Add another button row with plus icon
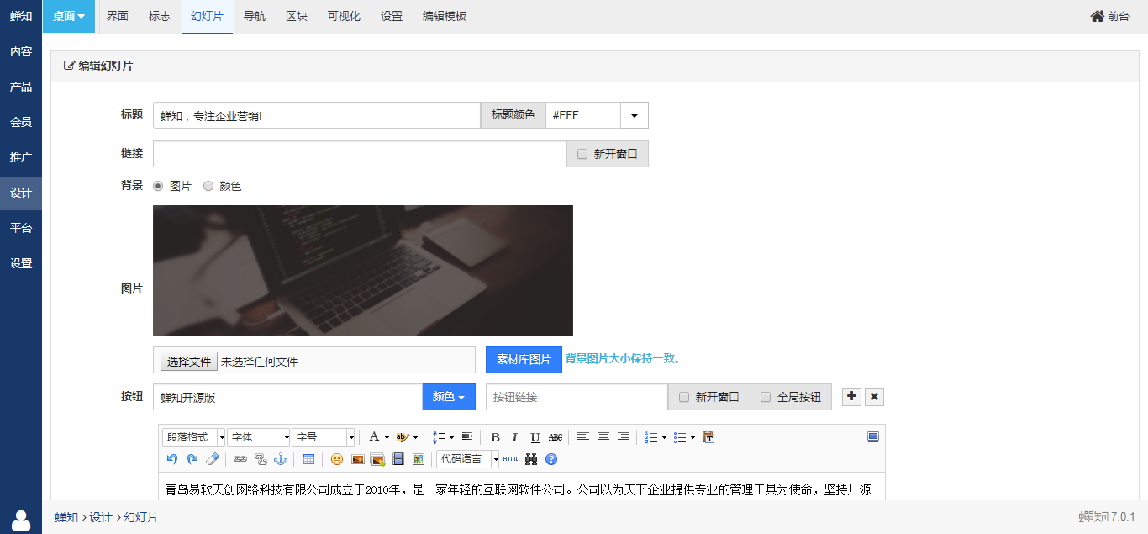 point(852,397)
